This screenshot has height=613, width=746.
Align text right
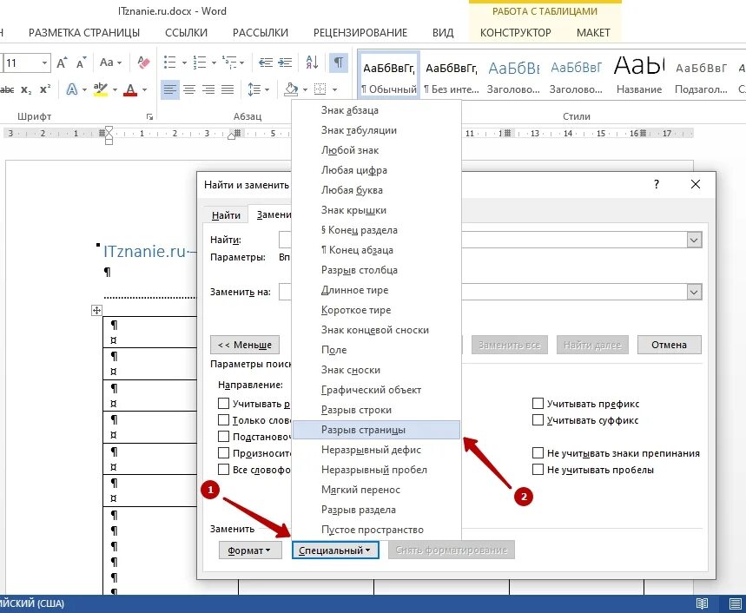[x=208, y=89]
